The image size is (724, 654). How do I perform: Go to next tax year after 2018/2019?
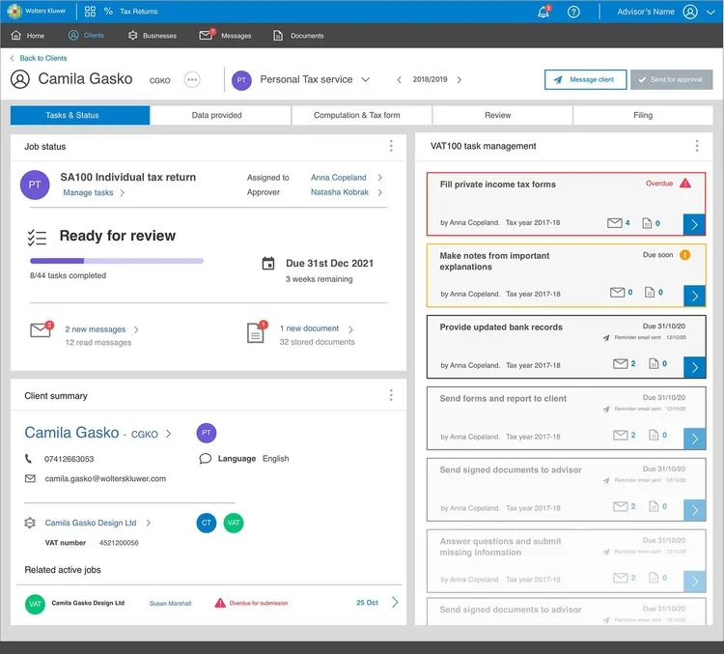pos(459,79)
